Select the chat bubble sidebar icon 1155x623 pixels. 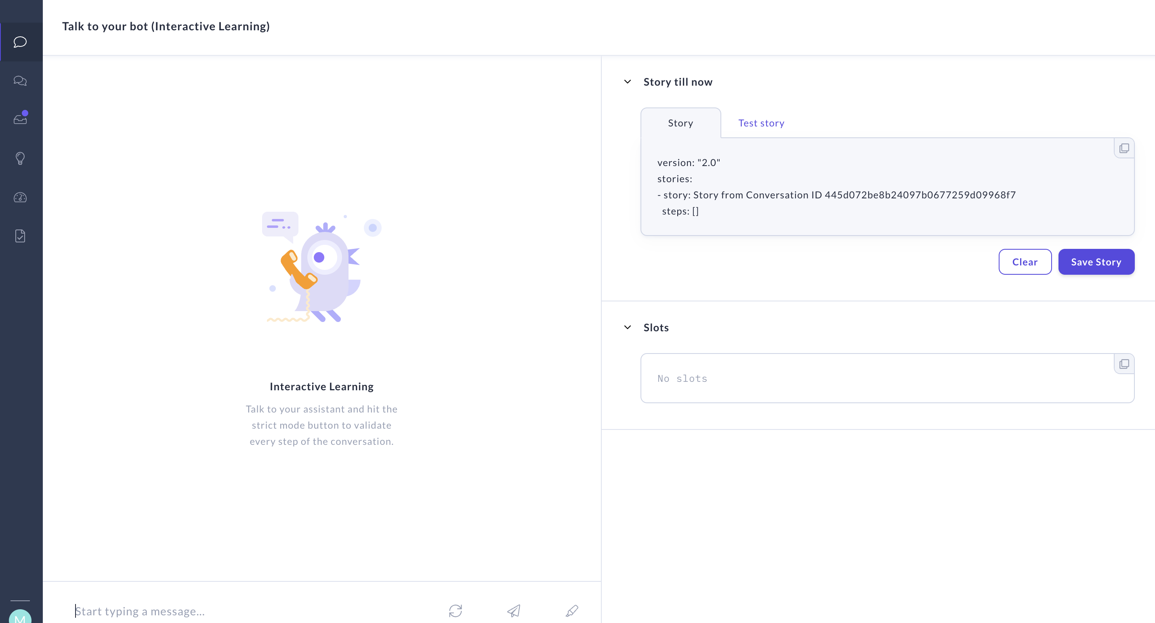(20, 42)
